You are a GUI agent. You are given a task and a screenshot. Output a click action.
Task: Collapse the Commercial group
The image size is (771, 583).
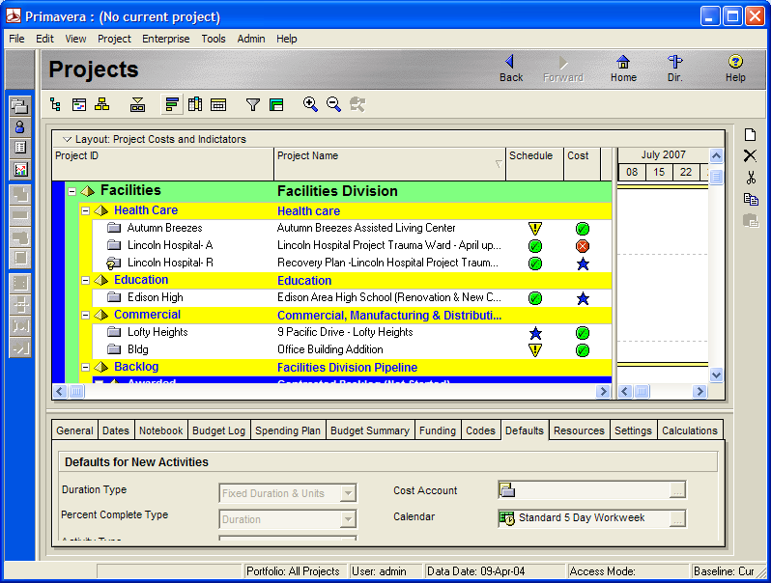pos(85,315)
